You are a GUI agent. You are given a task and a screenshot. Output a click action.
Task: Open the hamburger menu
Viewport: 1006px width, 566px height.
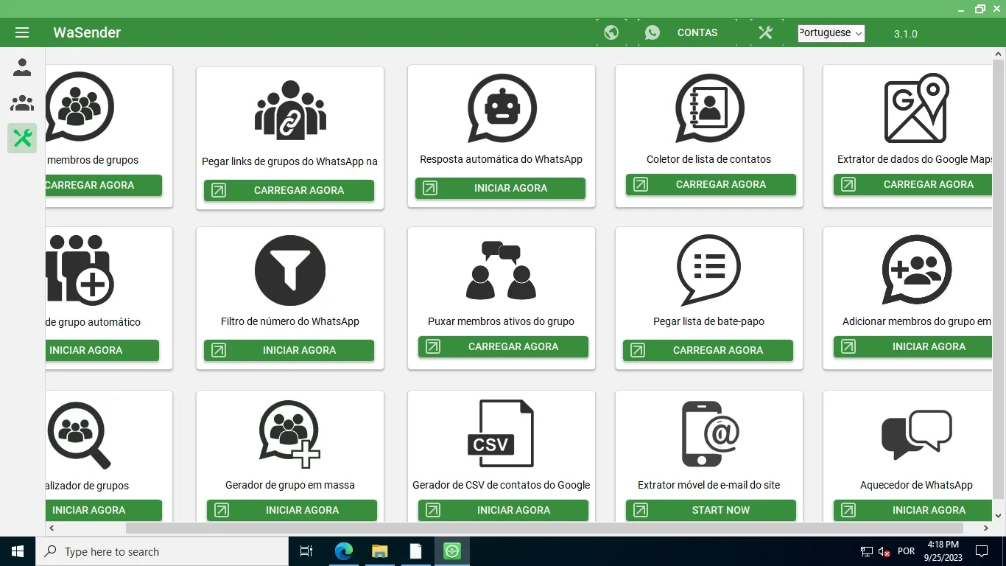pyautogui.click(x=21, y=32)
